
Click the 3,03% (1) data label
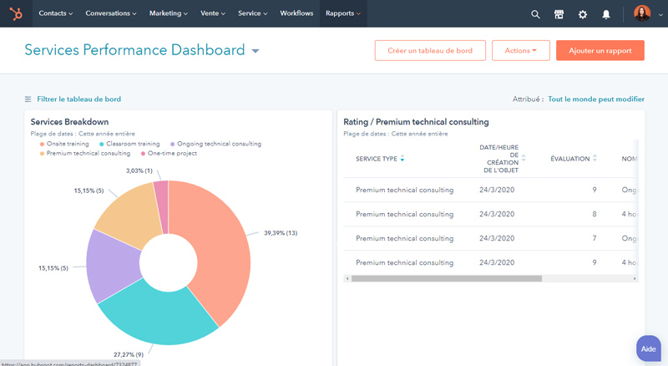(139, 170)
